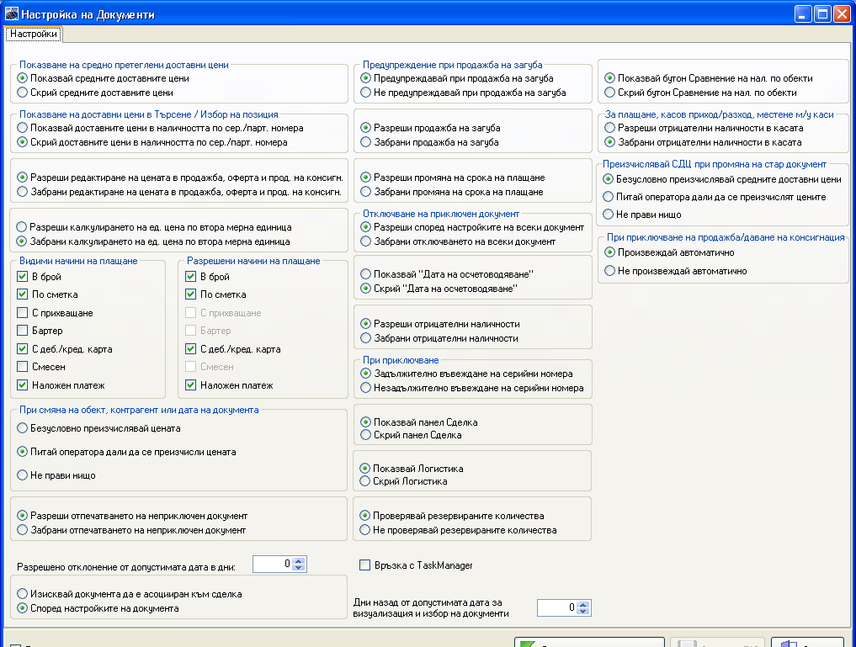
Task: Enable visible payment method Бартер
Action: pos(23,330)
